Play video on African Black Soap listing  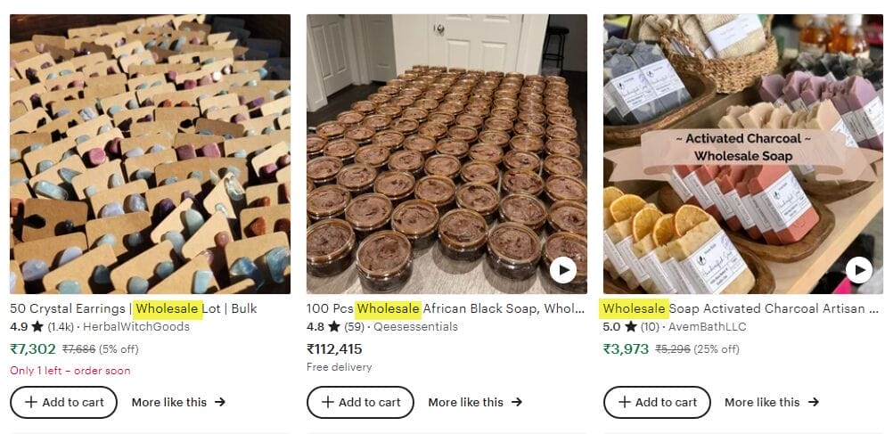tap(562, 269)
